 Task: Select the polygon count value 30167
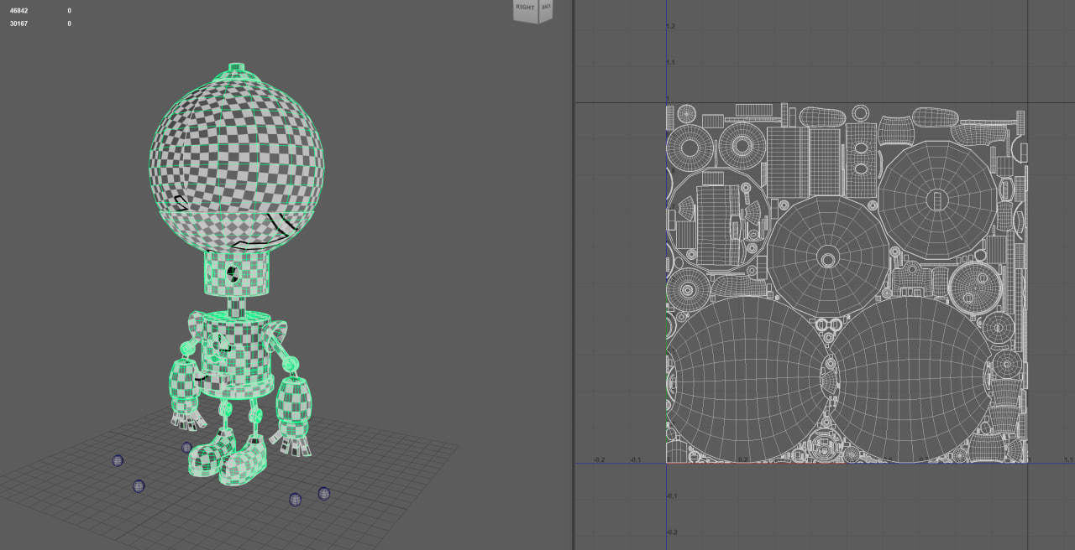point(18,23)
